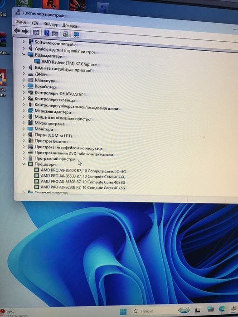The width and height of the screenshot is (238, 317).
Task: Collapse the Процесори node arrow
Action: tap(24, 164)
